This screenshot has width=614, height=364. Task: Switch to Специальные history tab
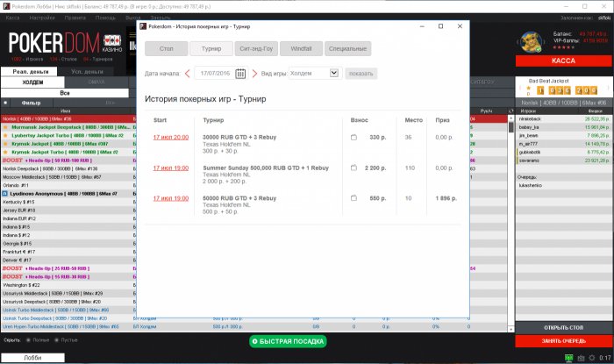click(347, 48)
